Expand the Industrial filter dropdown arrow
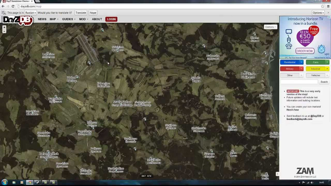 tap(327, 69)
